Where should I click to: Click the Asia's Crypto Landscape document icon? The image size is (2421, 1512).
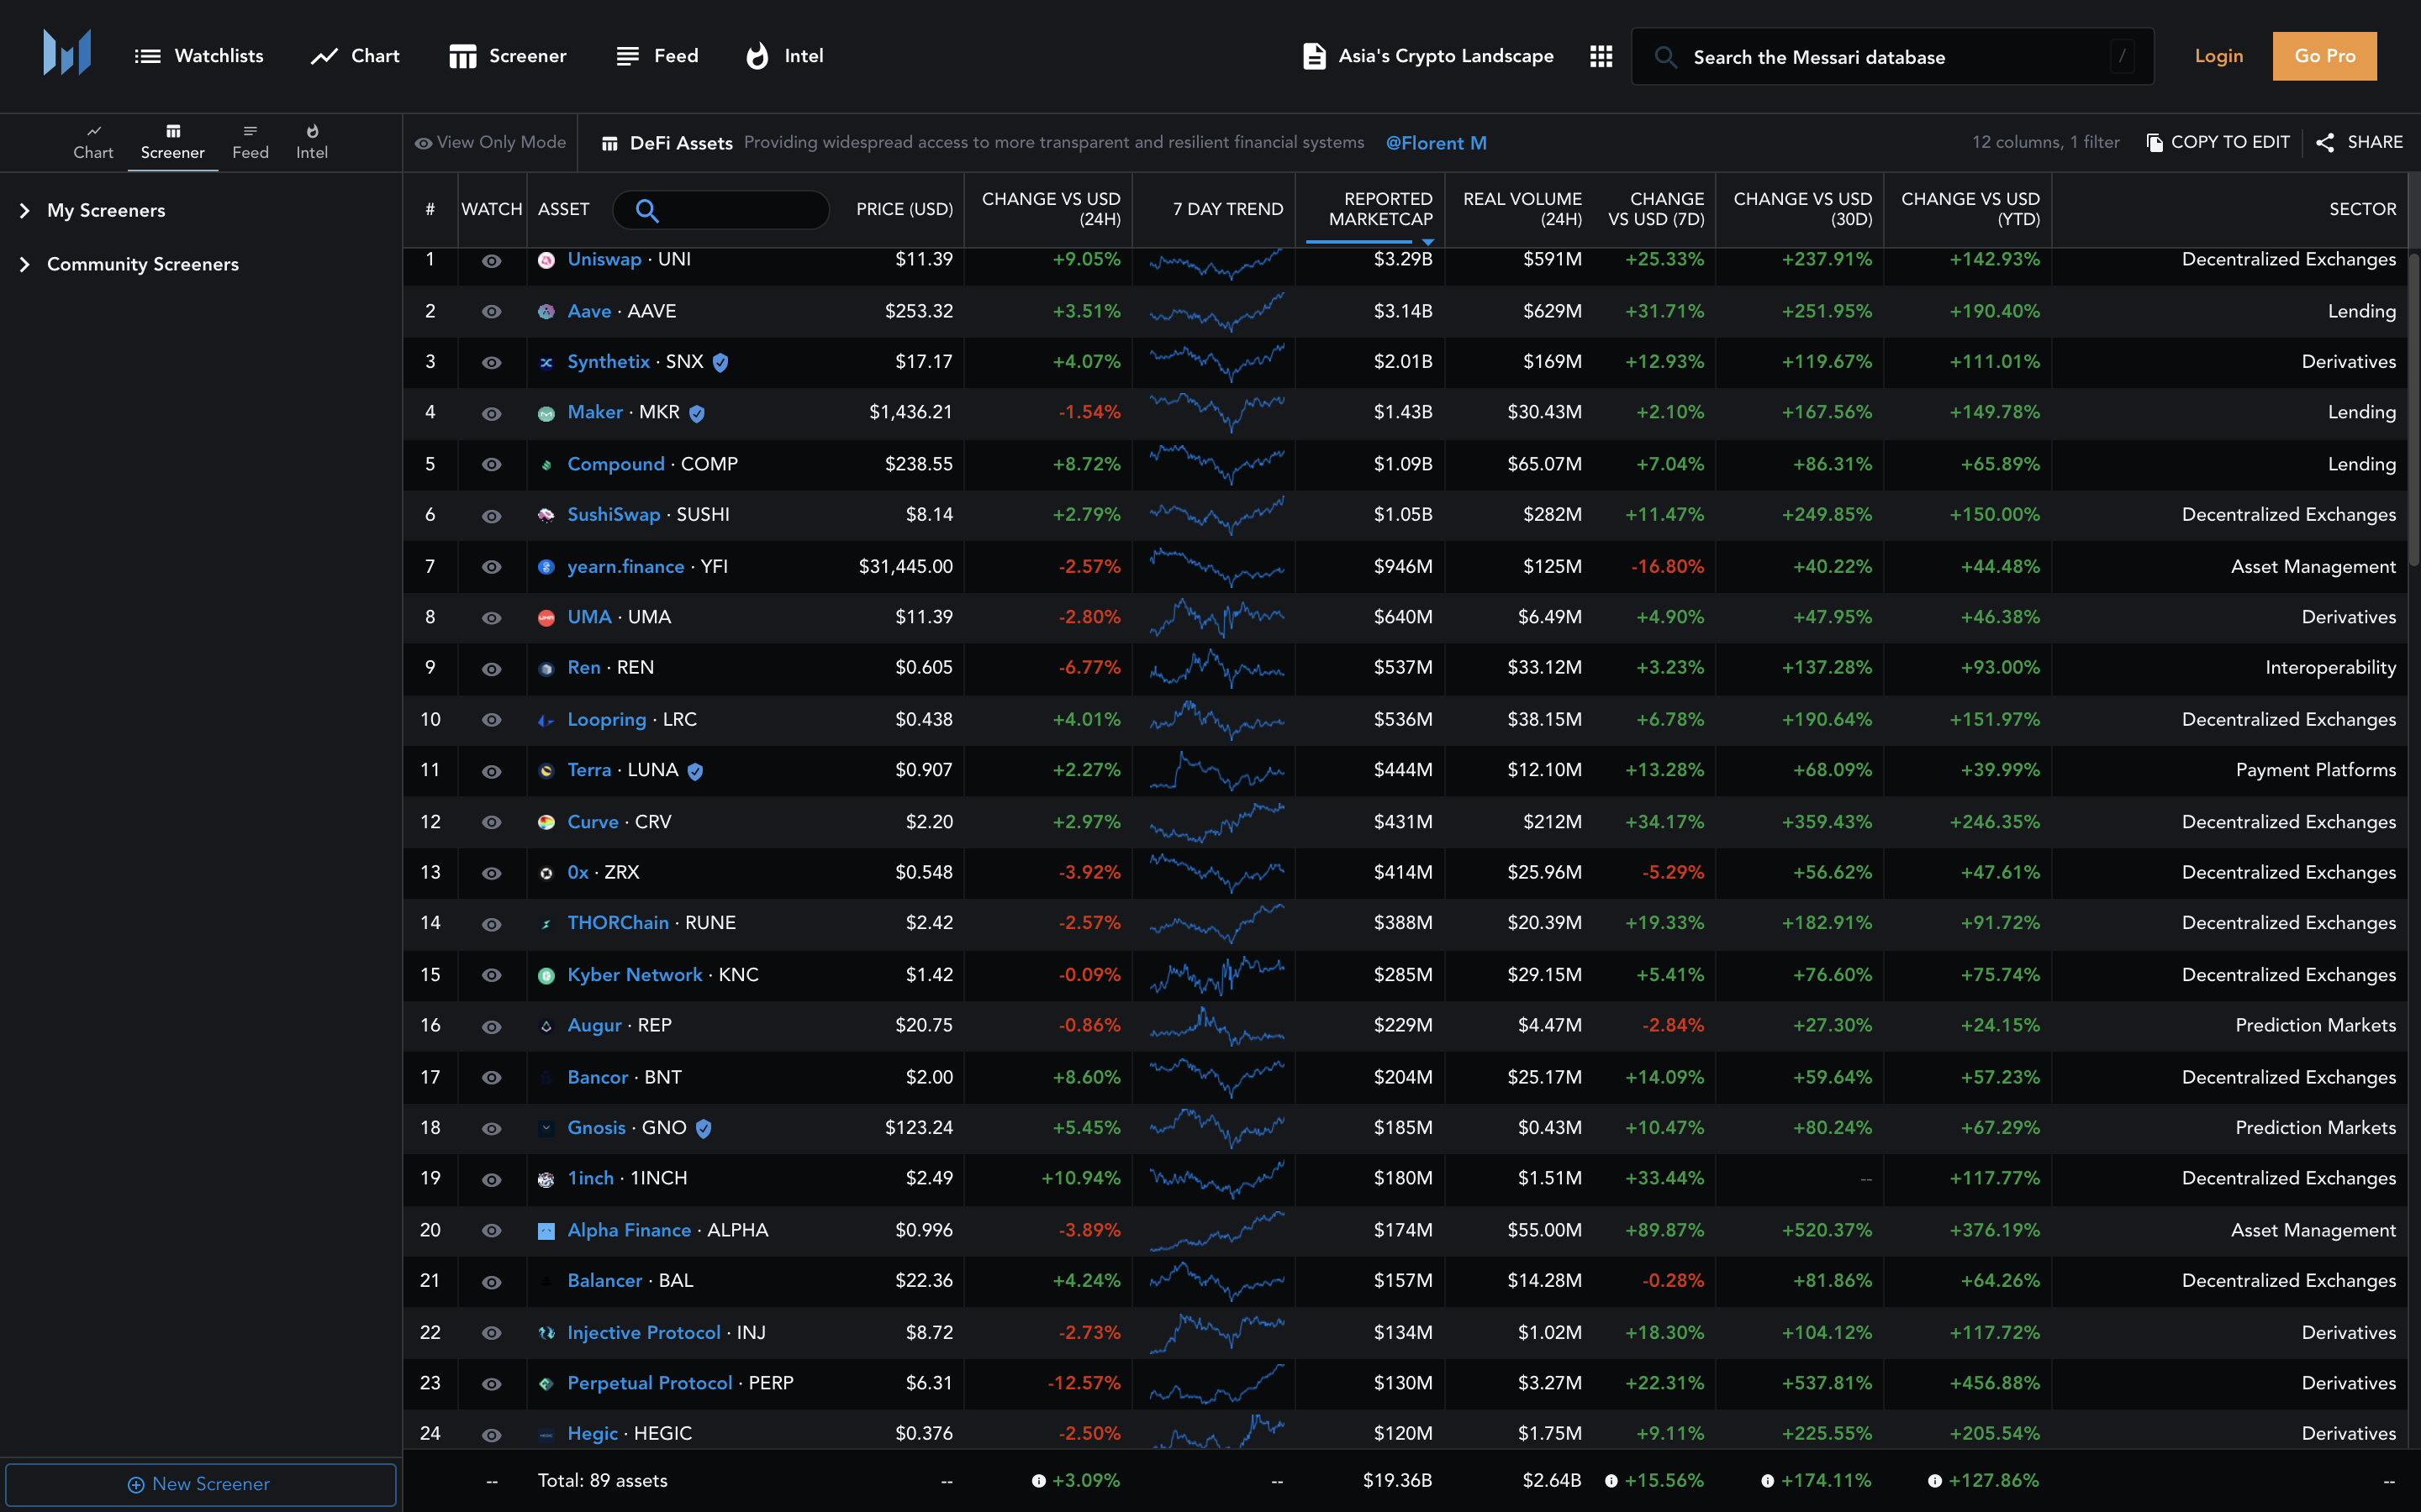(x=1315, y=56)
